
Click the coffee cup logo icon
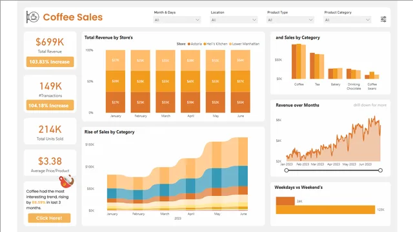pyautogui.click(x=33, y=17)
